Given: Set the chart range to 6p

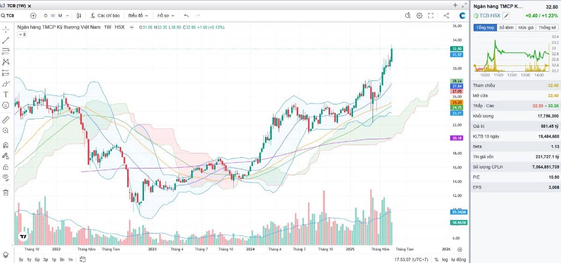Looking at the screenshot, I should [x=37, y=259].
